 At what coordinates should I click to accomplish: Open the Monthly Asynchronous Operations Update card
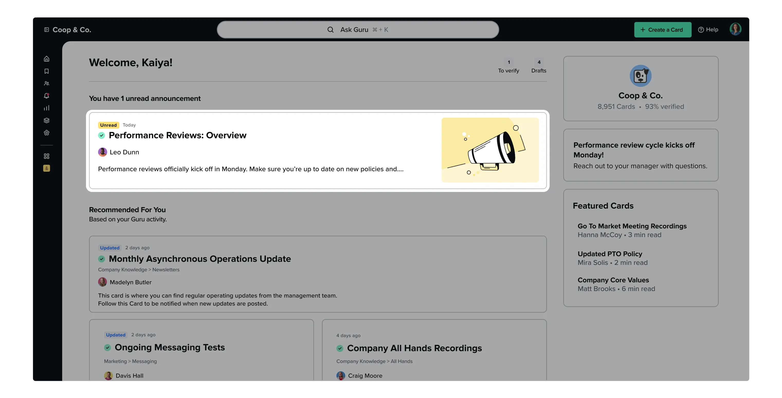click(199, 259)
